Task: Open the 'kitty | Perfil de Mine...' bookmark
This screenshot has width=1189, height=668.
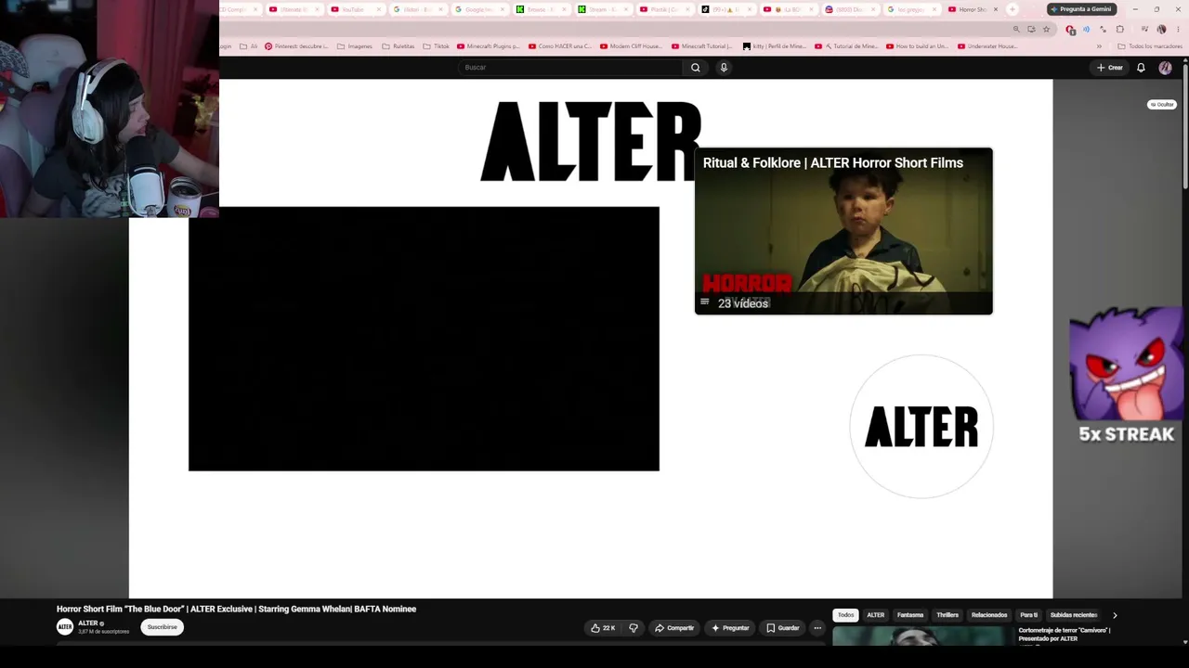Action: [775, 46]
